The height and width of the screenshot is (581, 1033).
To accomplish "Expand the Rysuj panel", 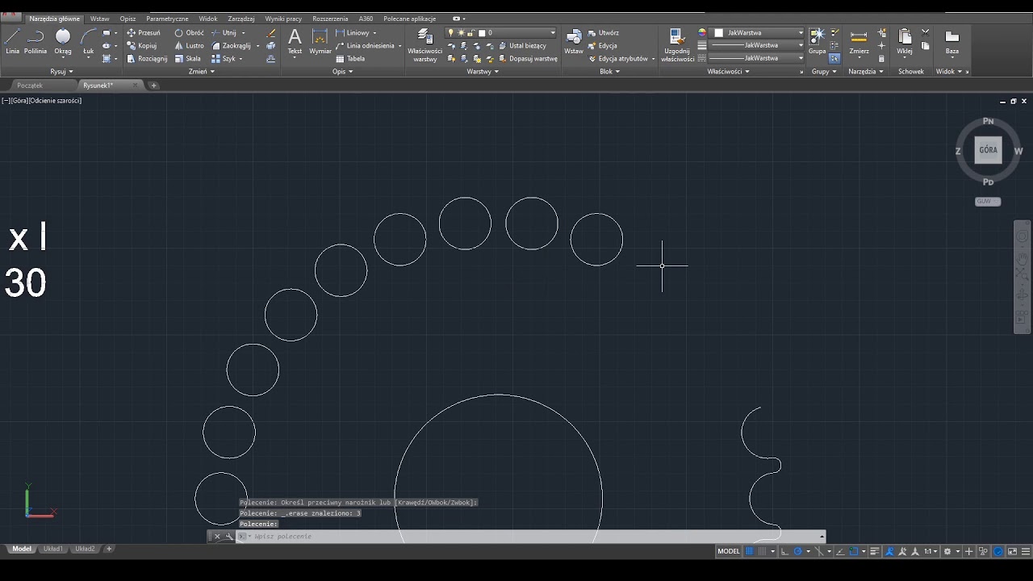I will point(61,71).
